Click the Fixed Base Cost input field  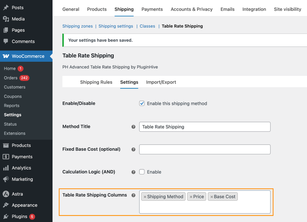click(x=205, y=149)
